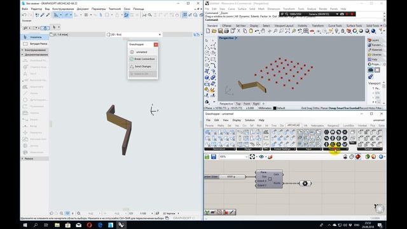This screenshot has height=229, width=407.
Task: Click Zoom Extents icon in Grasshopper canvas toolbar
Action: point(252,156)
